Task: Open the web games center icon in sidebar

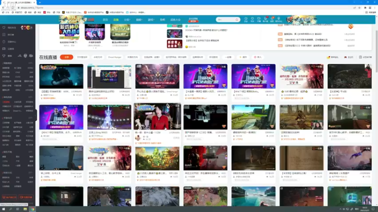Action: tap(4, 41)
